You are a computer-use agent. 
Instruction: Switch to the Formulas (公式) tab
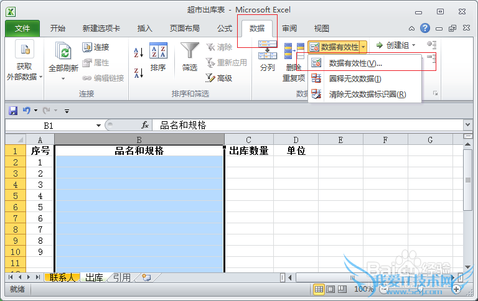[225, 29]
